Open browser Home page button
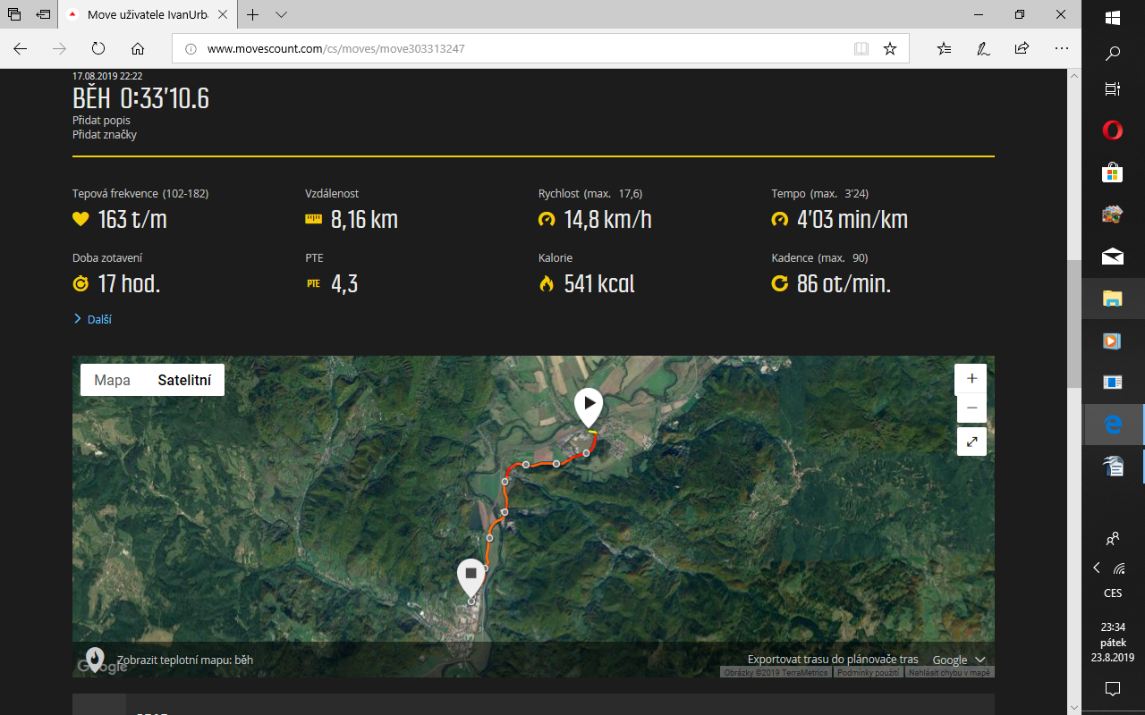1145x715 pixels. click(138, 48)
